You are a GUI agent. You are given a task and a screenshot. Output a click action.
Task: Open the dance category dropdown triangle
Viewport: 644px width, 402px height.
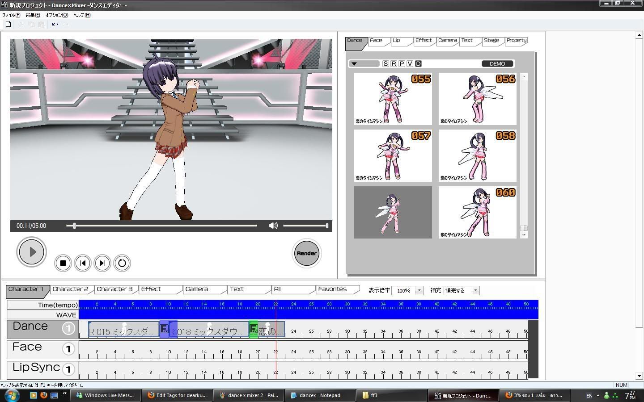pyautogui.click(x=354, y=64)
